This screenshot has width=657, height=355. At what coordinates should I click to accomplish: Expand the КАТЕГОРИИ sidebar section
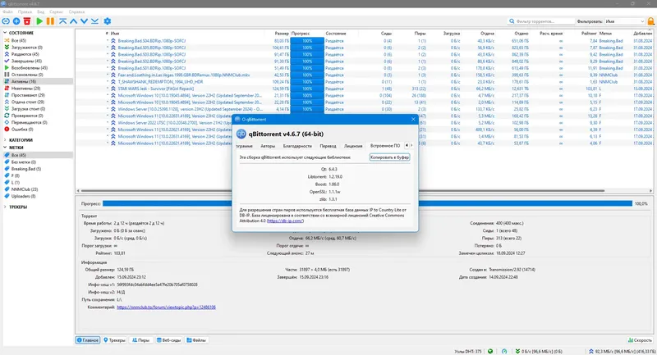(5, 140)
